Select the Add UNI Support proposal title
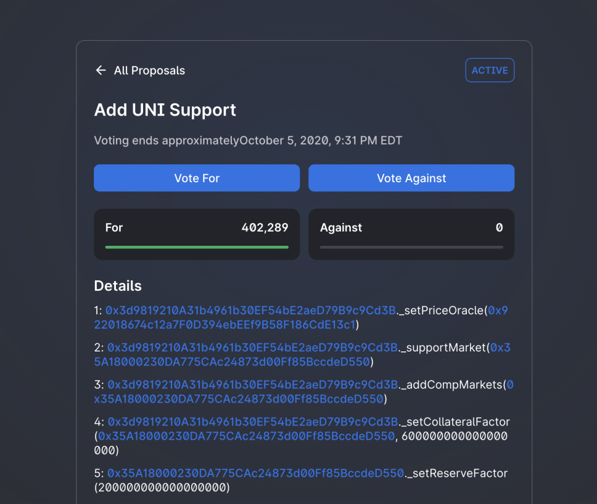This screenshot has width=597, height=504. (x=165, y=111)
